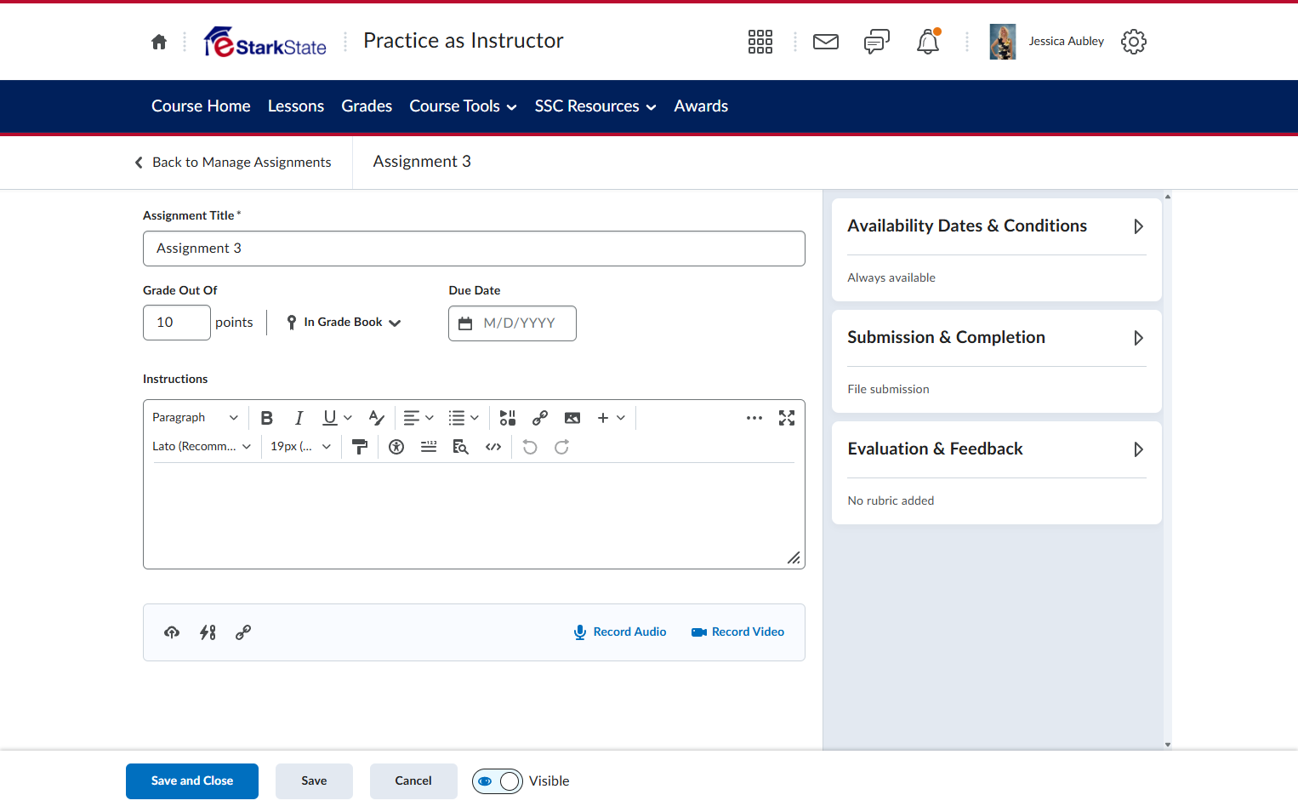This screenshot has height=812, width=1298.
Task: Click the side panel scrollbar down arrow
Action: tap(1168, 745)
